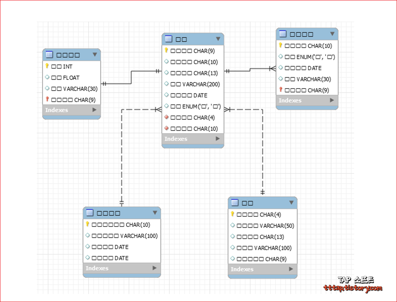
Task: Click the red diamond icon beside the center table's last CHAR(10)
Action: [x=166, y=128]
